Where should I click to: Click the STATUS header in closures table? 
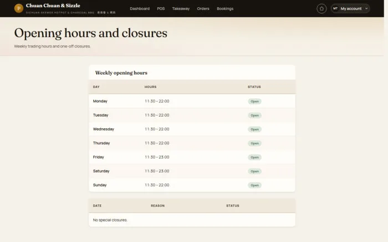coord(233,206)
